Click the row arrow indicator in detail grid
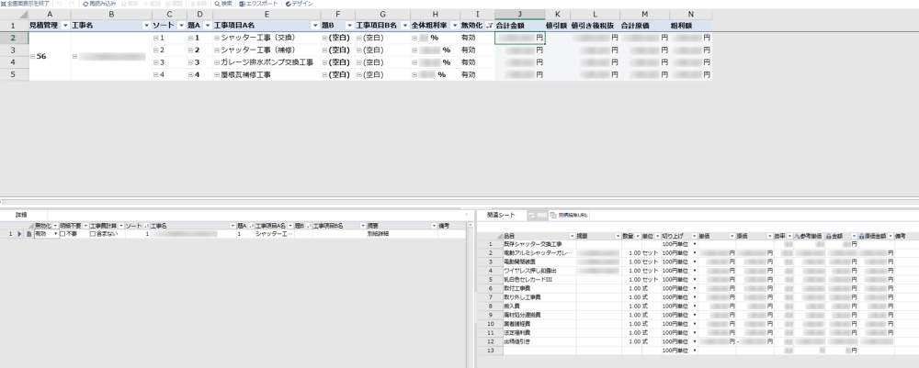 pos(19,233)
